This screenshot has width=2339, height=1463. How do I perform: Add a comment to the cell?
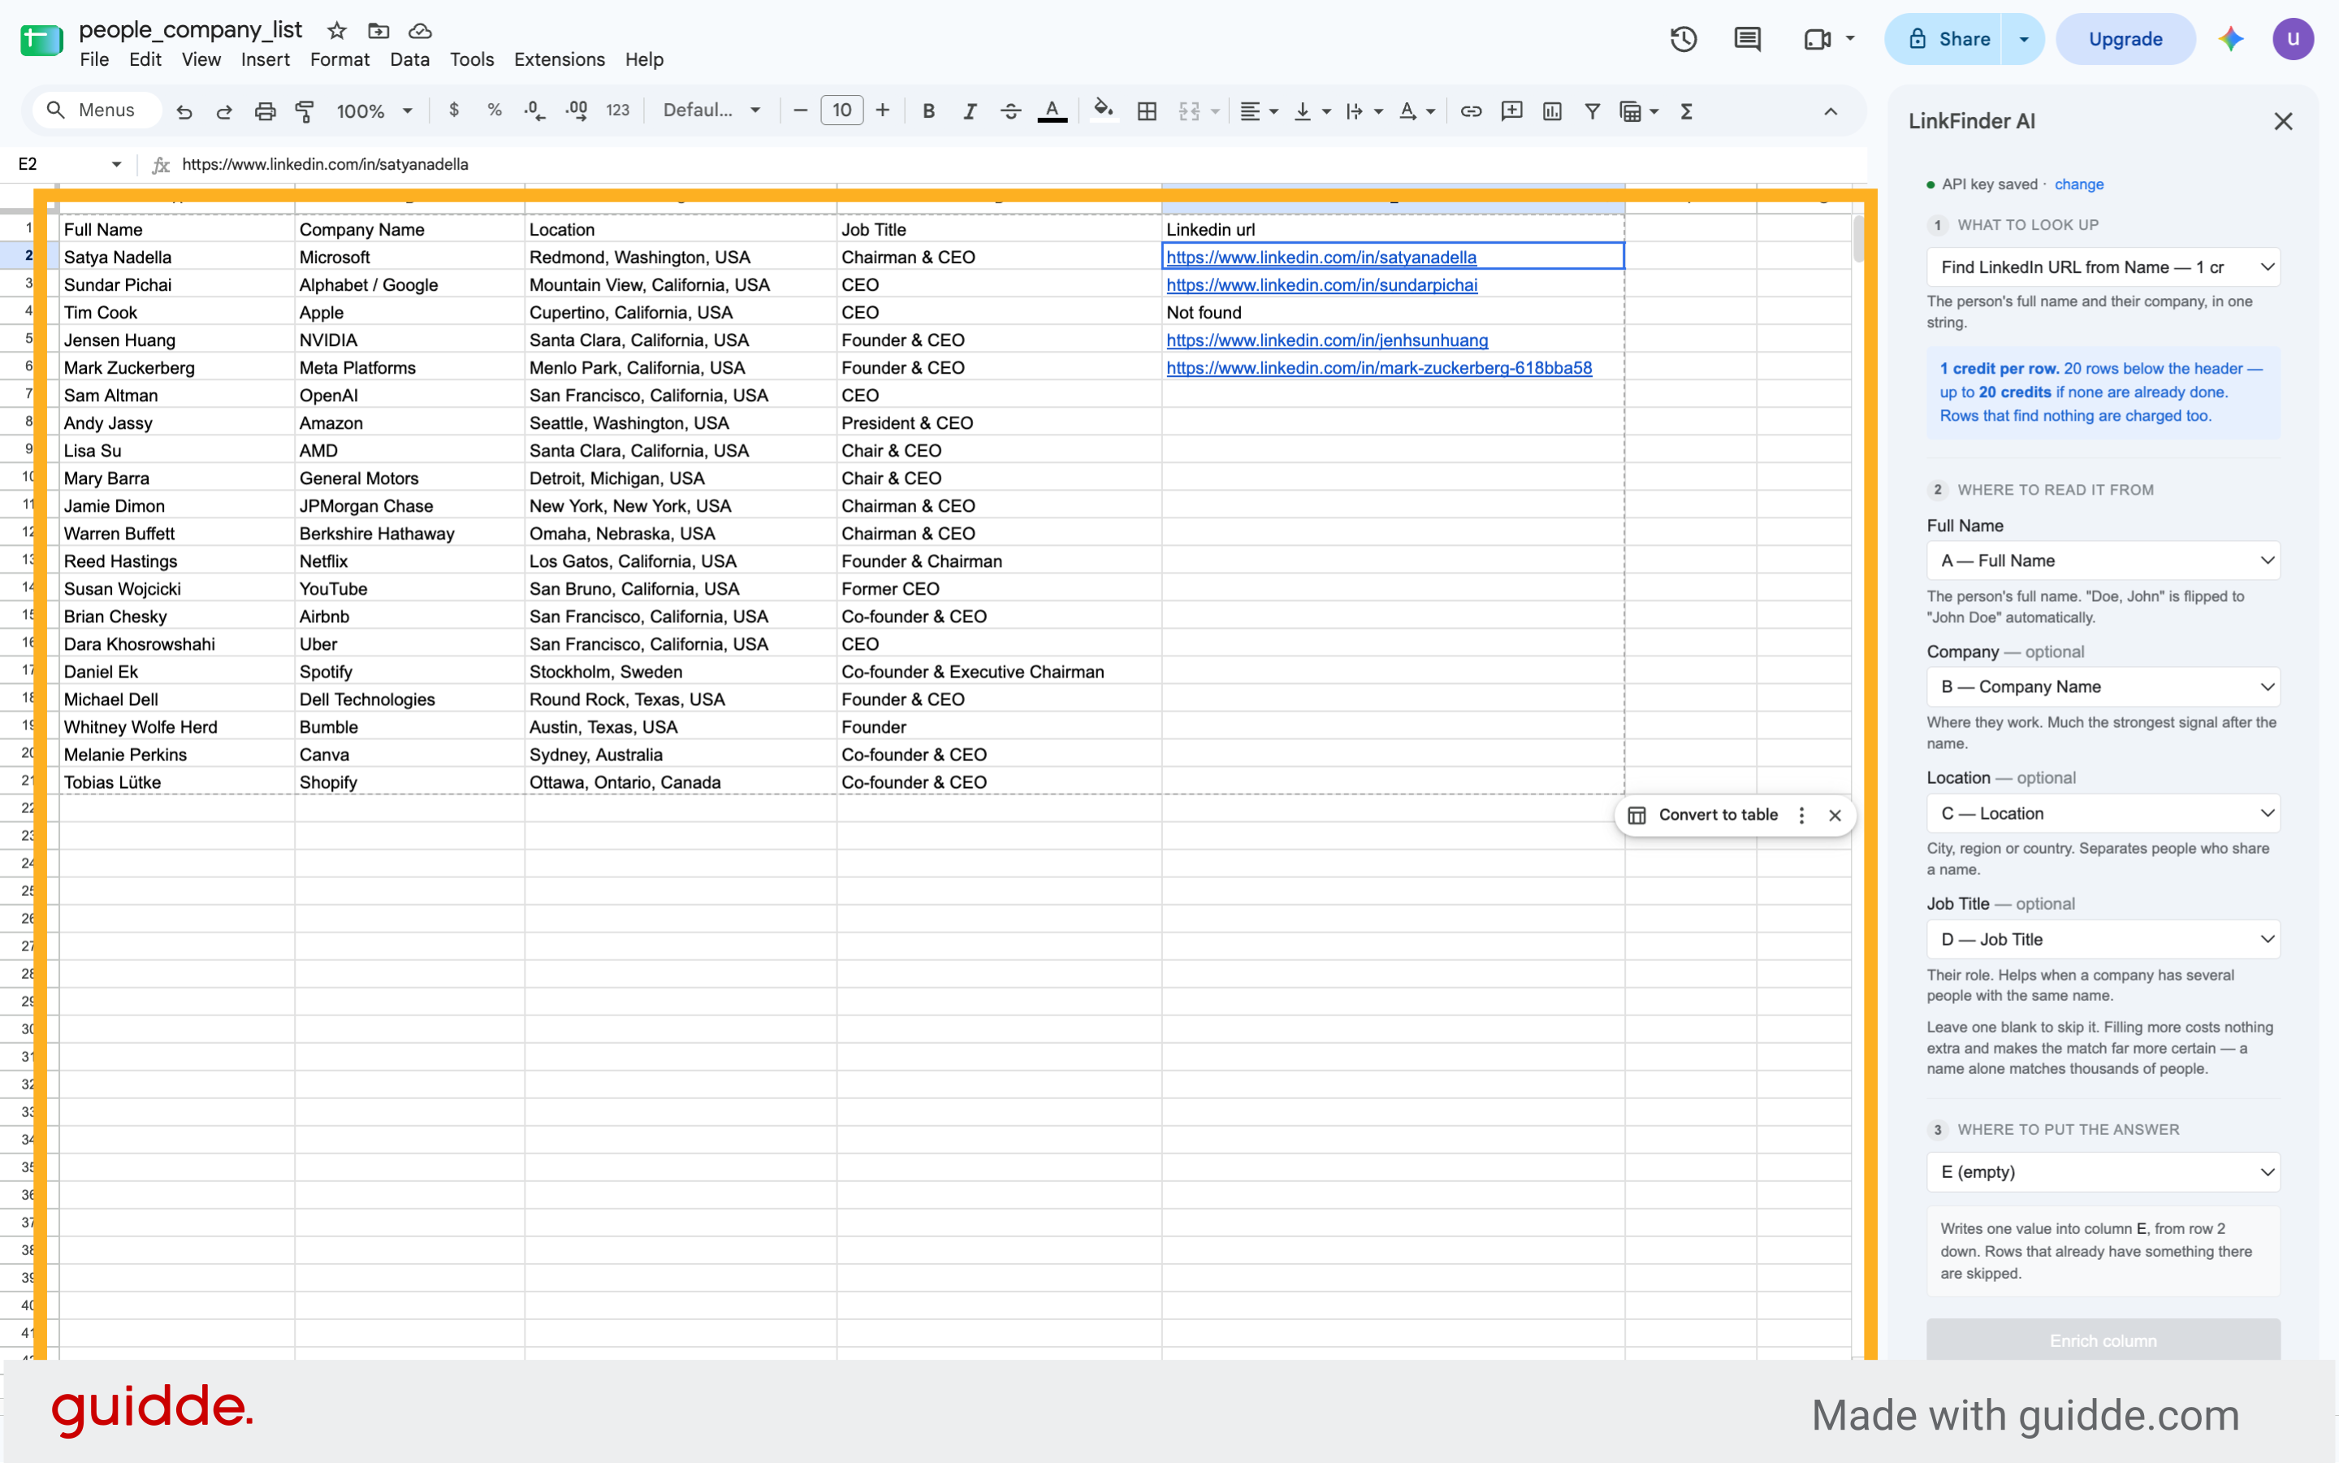pyautogui.click(x=1512, y=110)
